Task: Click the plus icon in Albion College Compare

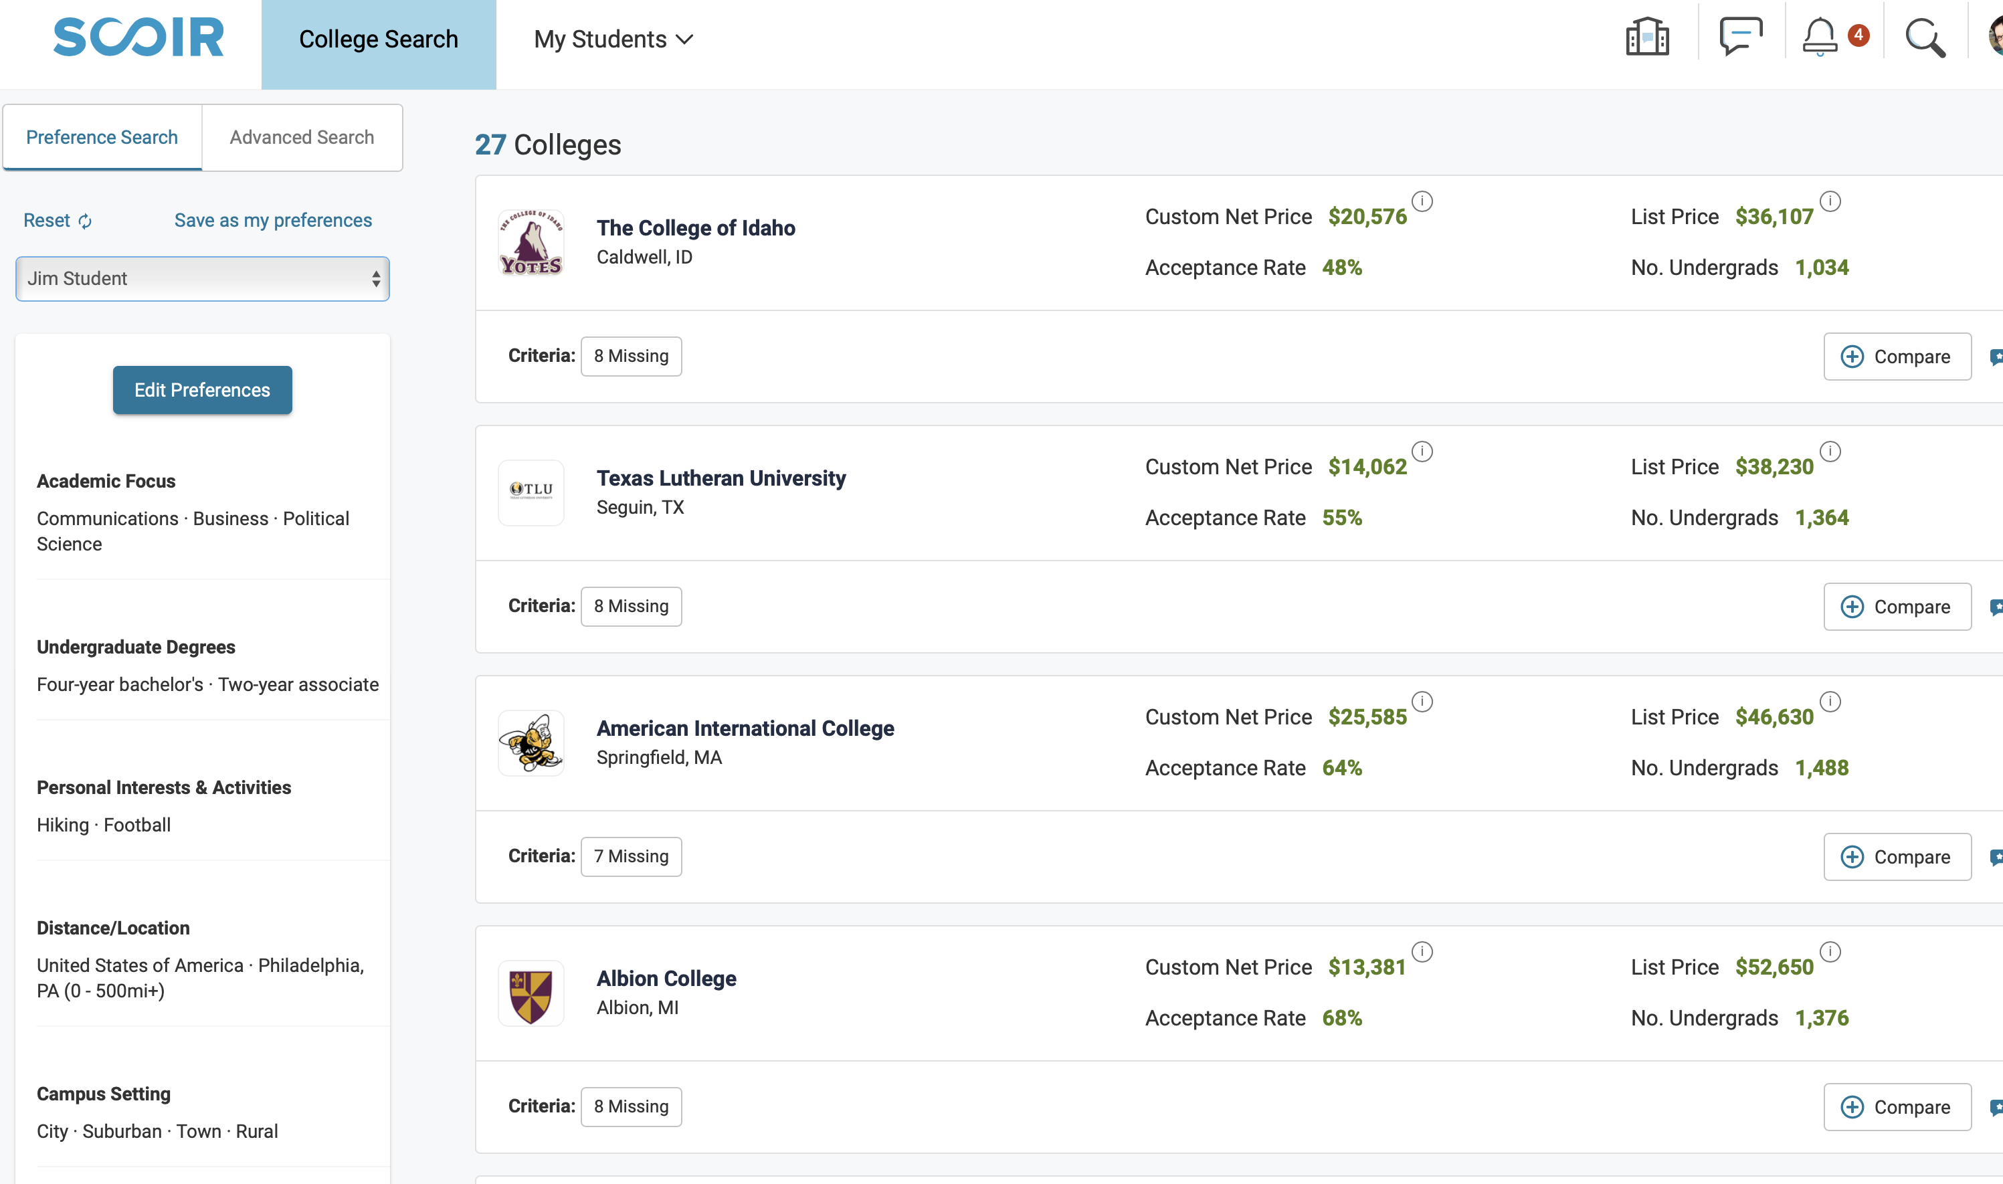Action: 1851,1106
